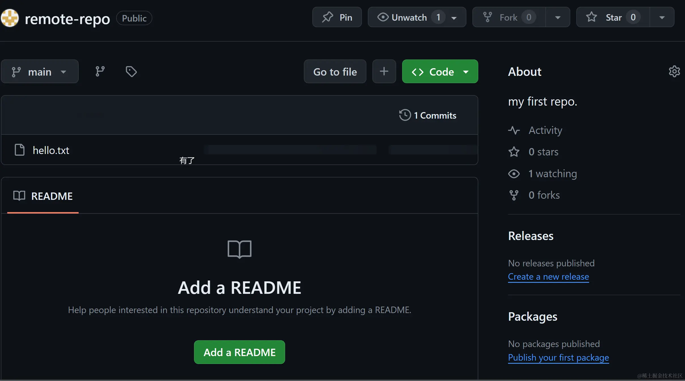Open the Code dropdown menu
This screenshot has width=685, height=381.
tap(440, 71)
